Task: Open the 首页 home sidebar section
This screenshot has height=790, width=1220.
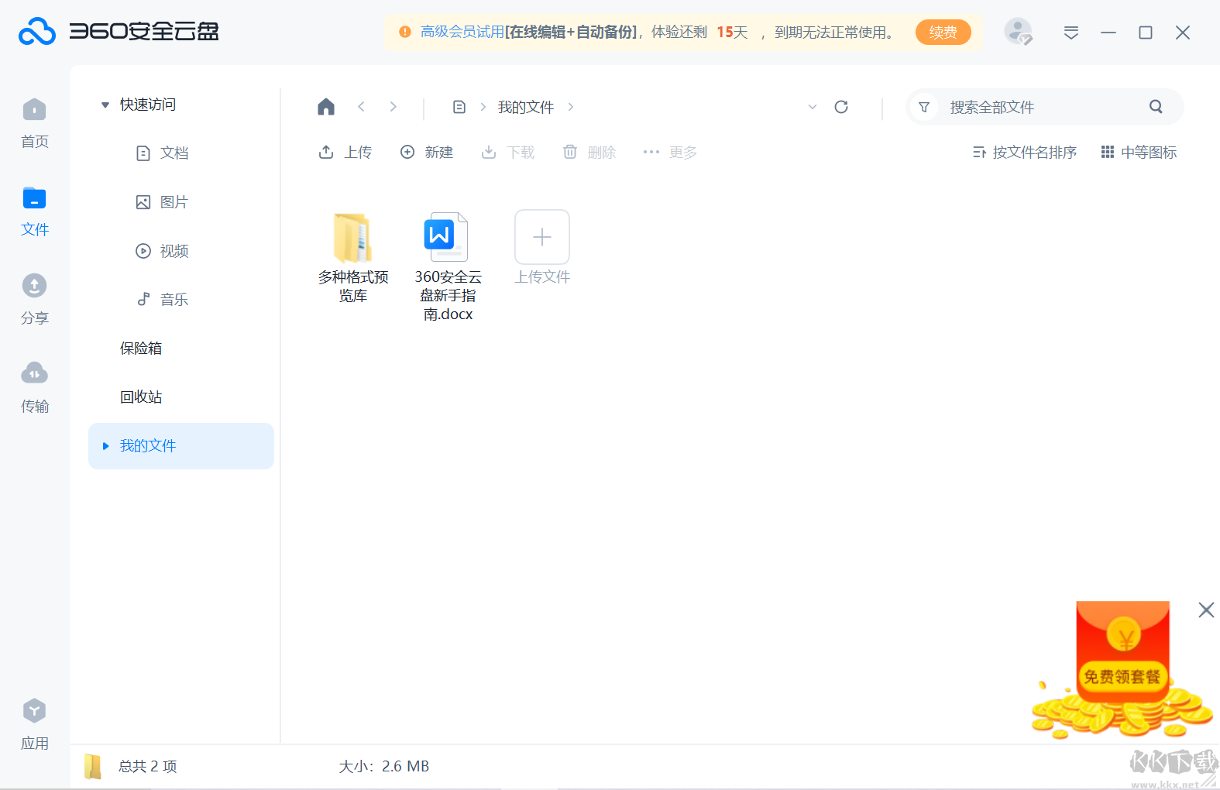Action: click(34, 123)
